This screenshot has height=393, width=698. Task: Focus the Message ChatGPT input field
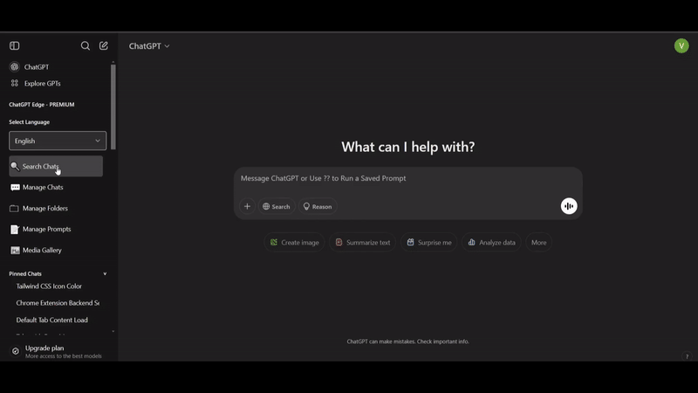pos(407,178)
